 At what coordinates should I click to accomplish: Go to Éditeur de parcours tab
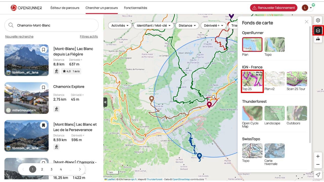tap(65, 8)
